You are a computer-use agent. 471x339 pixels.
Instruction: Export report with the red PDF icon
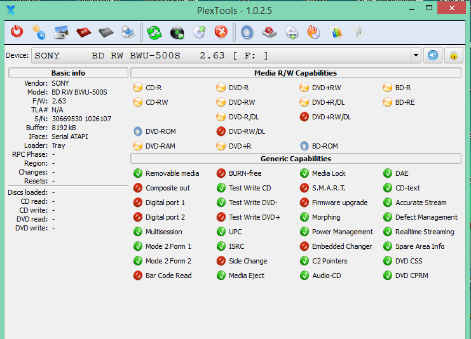pyautogui.click(x=84, y=32)
